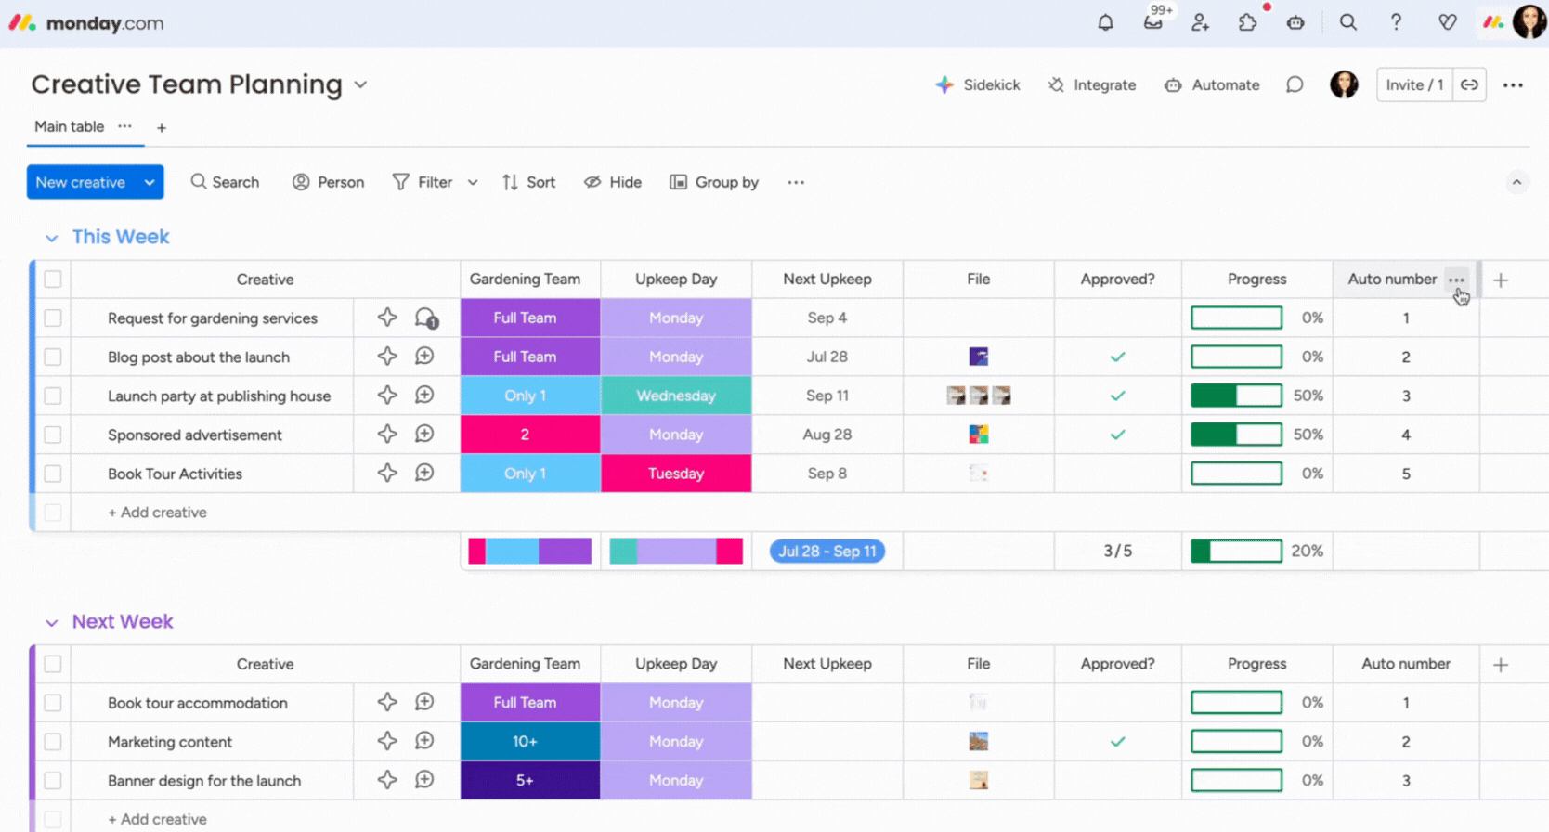Click the Wednesday status cell for Launch party
Viewport: 1549px width, 832px height.
(x=676, y=396)
